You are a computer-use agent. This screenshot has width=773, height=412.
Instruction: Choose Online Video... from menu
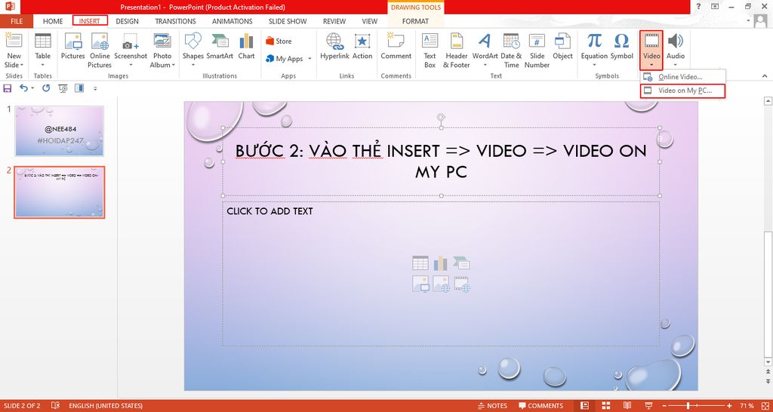(x=682, y=77)
